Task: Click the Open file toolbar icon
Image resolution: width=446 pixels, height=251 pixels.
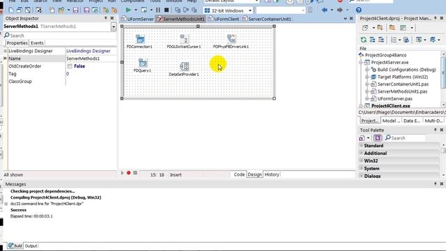Action: click(x=61, y=10)
